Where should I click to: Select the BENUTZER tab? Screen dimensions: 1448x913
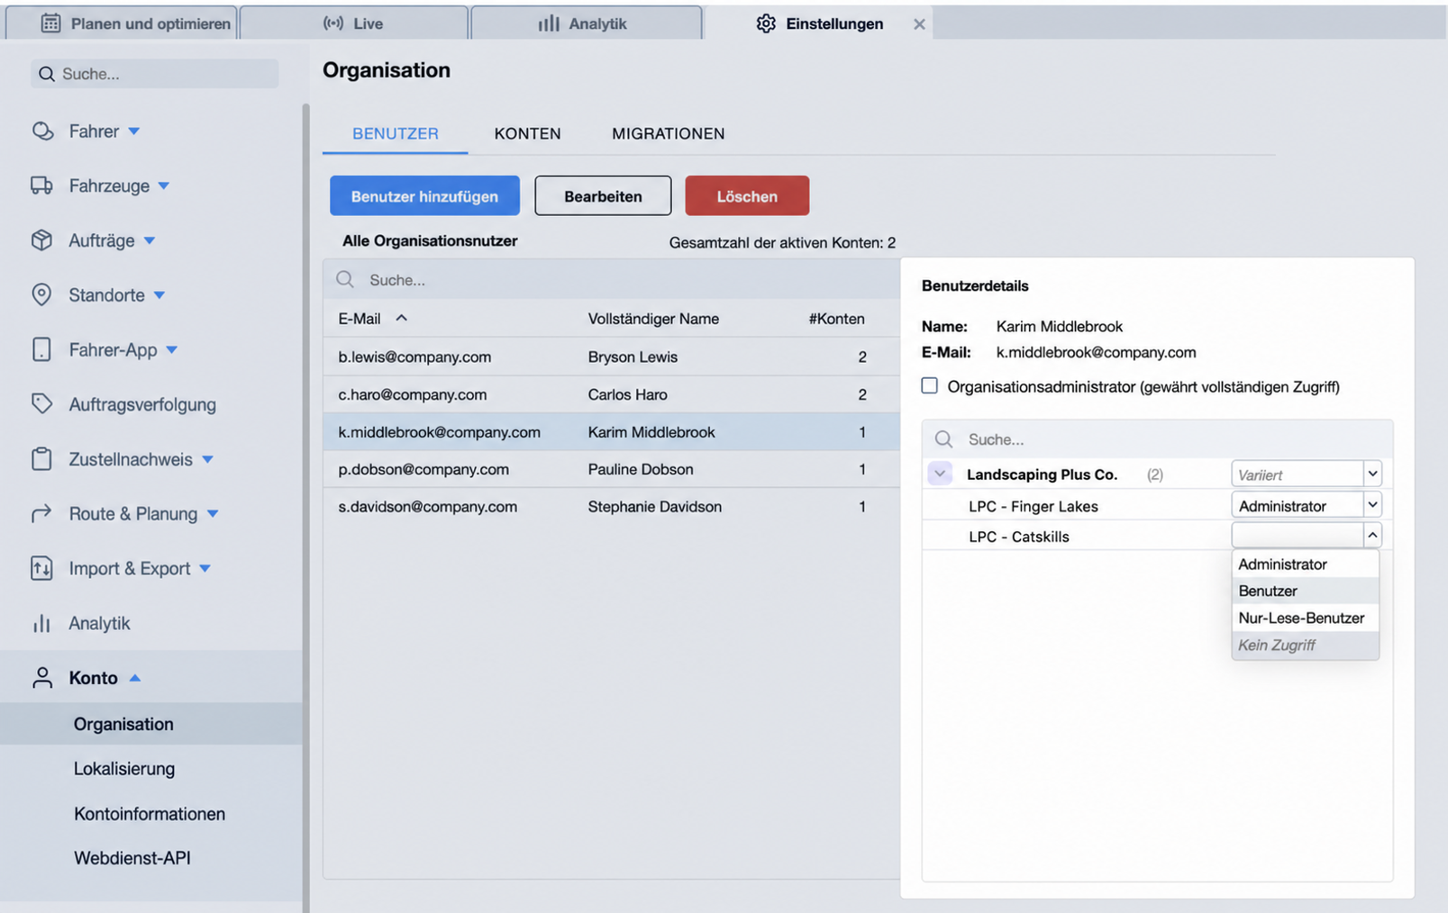(x=396, y=133)
